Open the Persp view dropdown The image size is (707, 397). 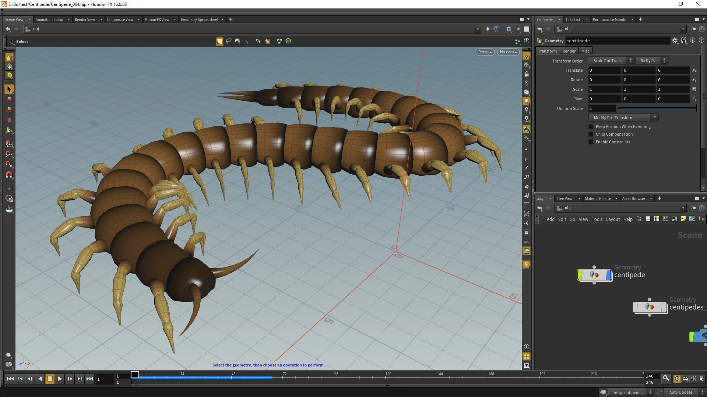coord(485,52)
